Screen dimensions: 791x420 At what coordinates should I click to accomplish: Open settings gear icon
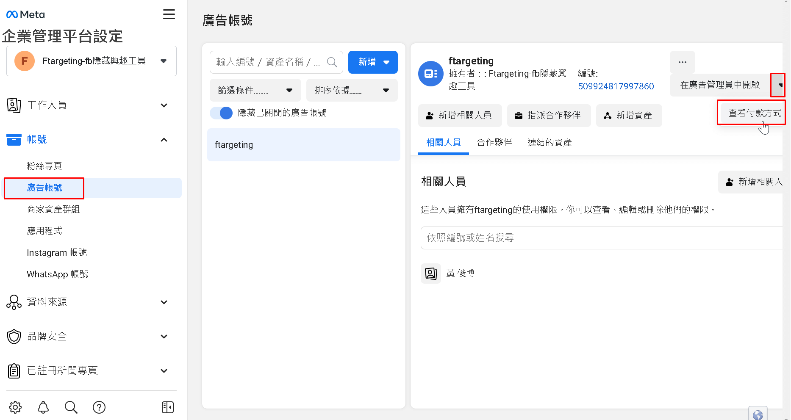(x=15, y=407)
